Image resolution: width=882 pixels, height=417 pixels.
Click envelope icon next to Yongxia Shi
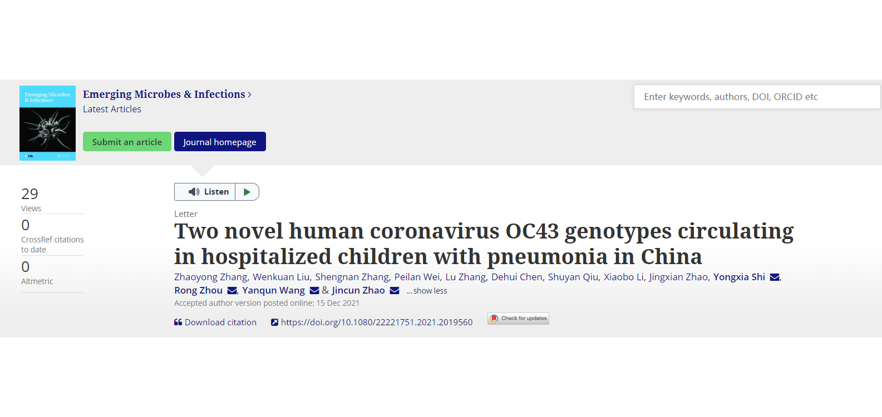tap(774, 277)
